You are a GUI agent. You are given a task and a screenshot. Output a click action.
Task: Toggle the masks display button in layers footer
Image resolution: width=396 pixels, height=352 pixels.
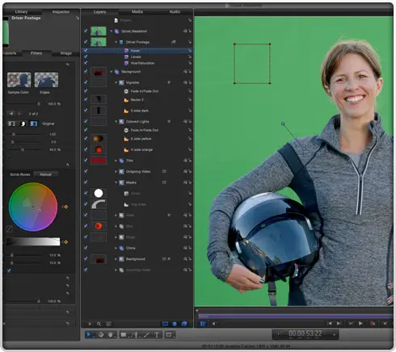click(165, 324)
